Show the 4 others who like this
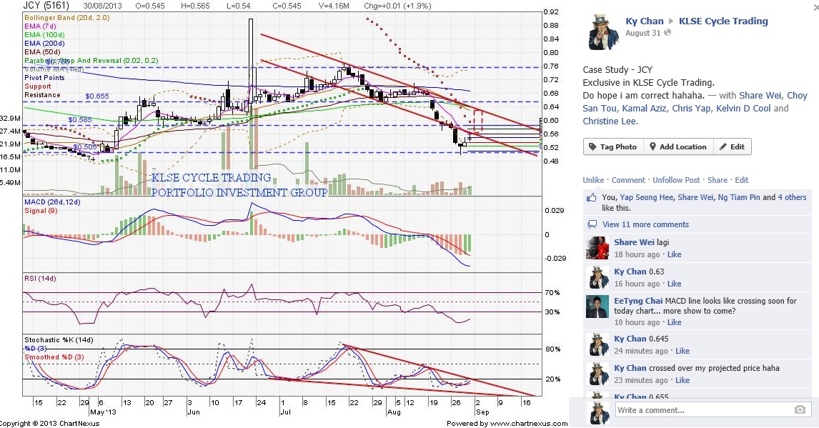Viewport: 819px width, 428px height. [x=792, y=197]
